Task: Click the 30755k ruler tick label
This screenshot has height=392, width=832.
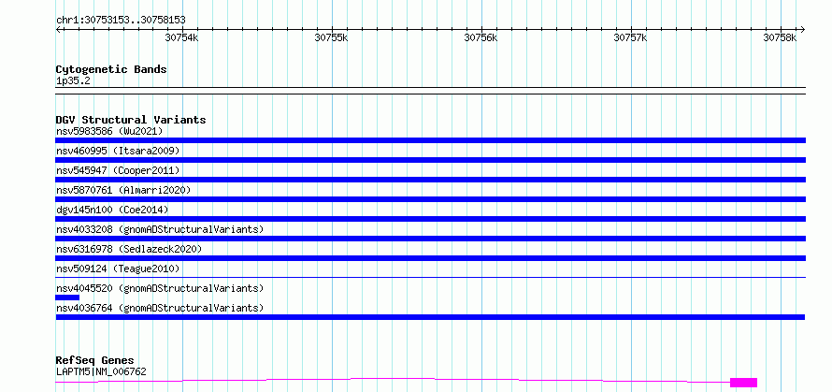Action: click(x=332, y=37)
